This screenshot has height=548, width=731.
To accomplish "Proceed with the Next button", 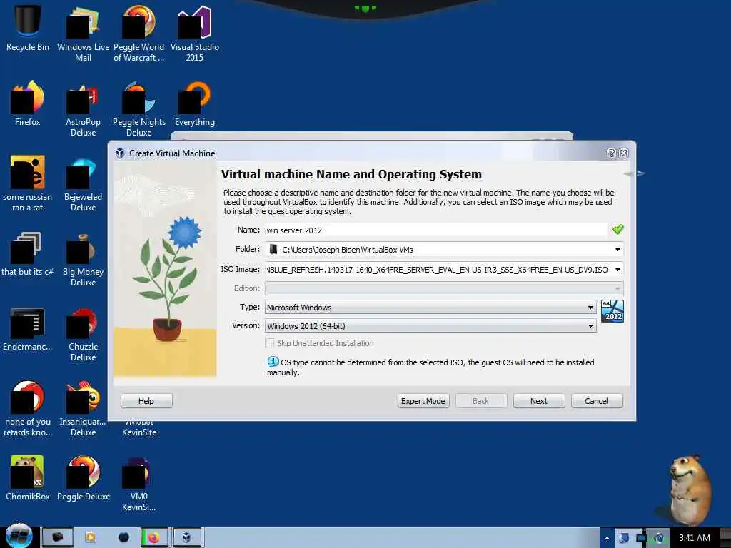I will coord(539,401).
